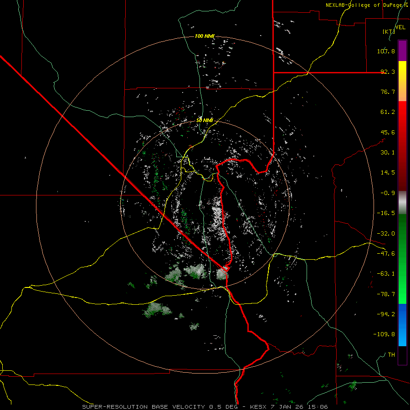Screen dimensions: 410x410
Task: Click the 76.7 value on velocity scale
Action: (388, 92)
